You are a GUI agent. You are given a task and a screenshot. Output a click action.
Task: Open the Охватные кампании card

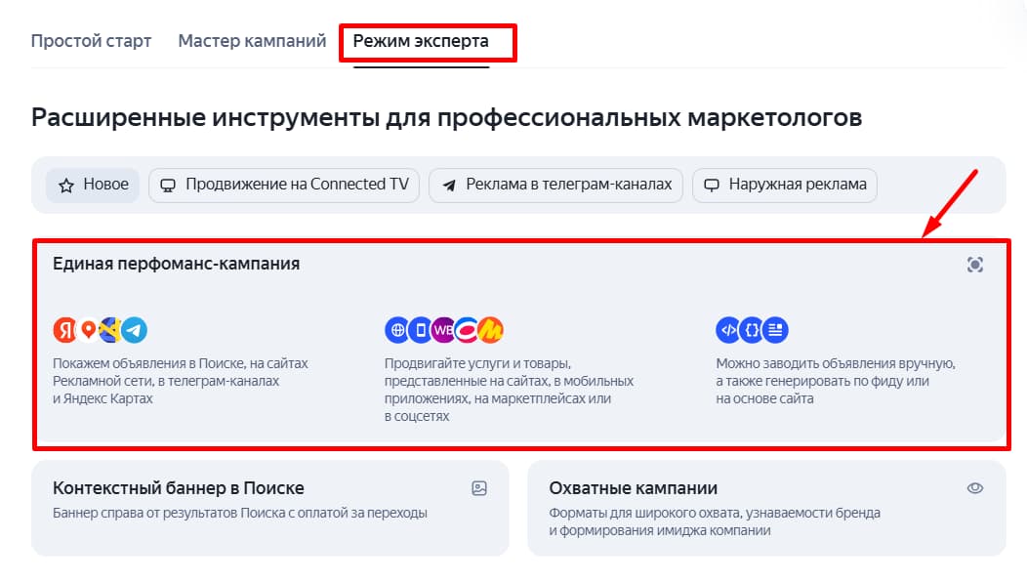click(x=634, y=488)
